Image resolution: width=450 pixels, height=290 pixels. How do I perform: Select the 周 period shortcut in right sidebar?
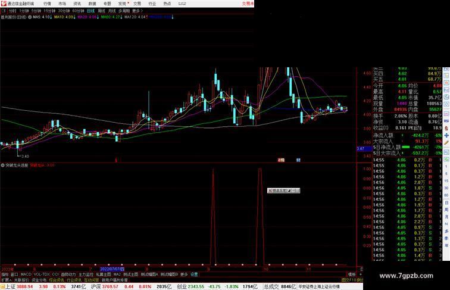tap(446, 210)
